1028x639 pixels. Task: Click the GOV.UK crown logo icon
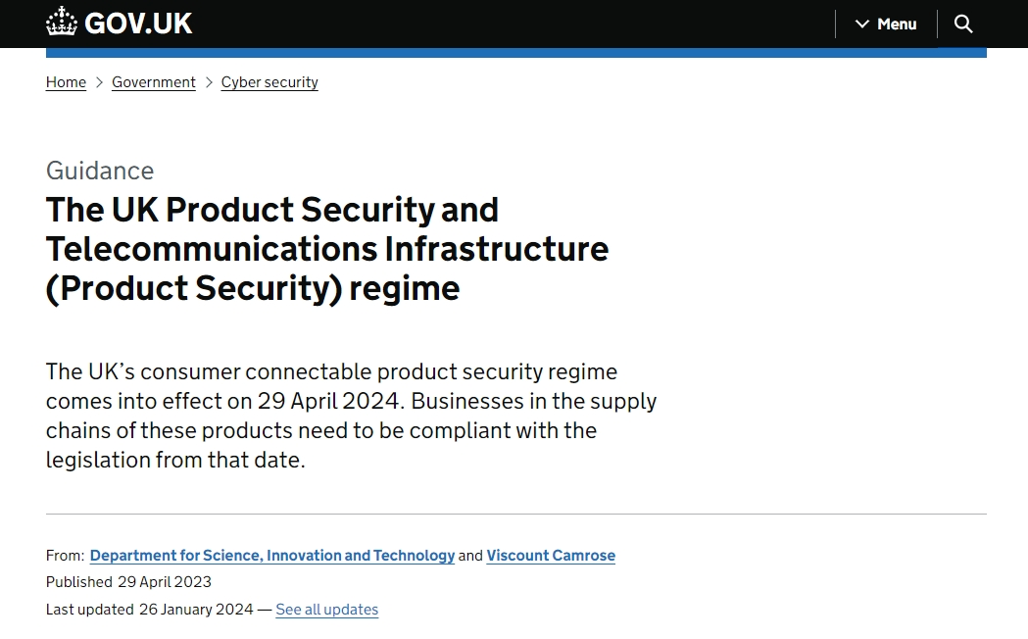62,23
